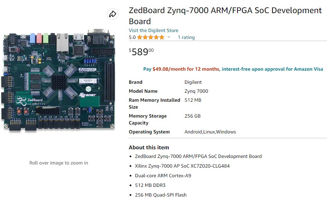Open the interest-free Amazon Visa offer
This screenshot has width=327, height=200.
point(272,69)
